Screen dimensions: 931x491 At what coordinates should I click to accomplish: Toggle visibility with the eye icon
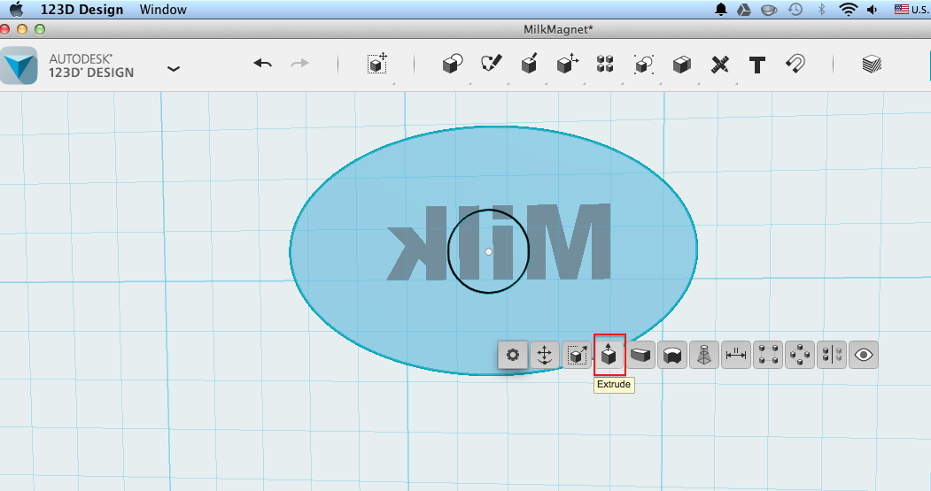point(864,356)
